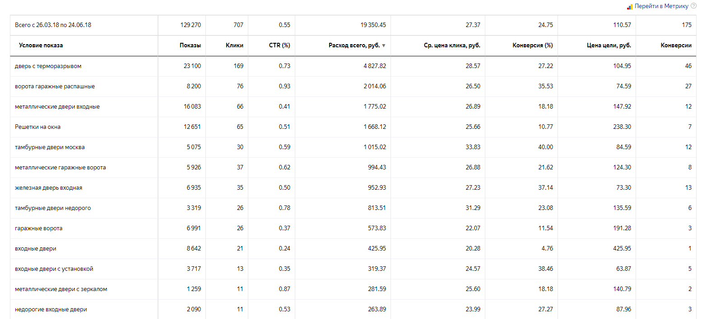
Task: Click 'ворота гаражные распашные' keyword
Action: 55,87
